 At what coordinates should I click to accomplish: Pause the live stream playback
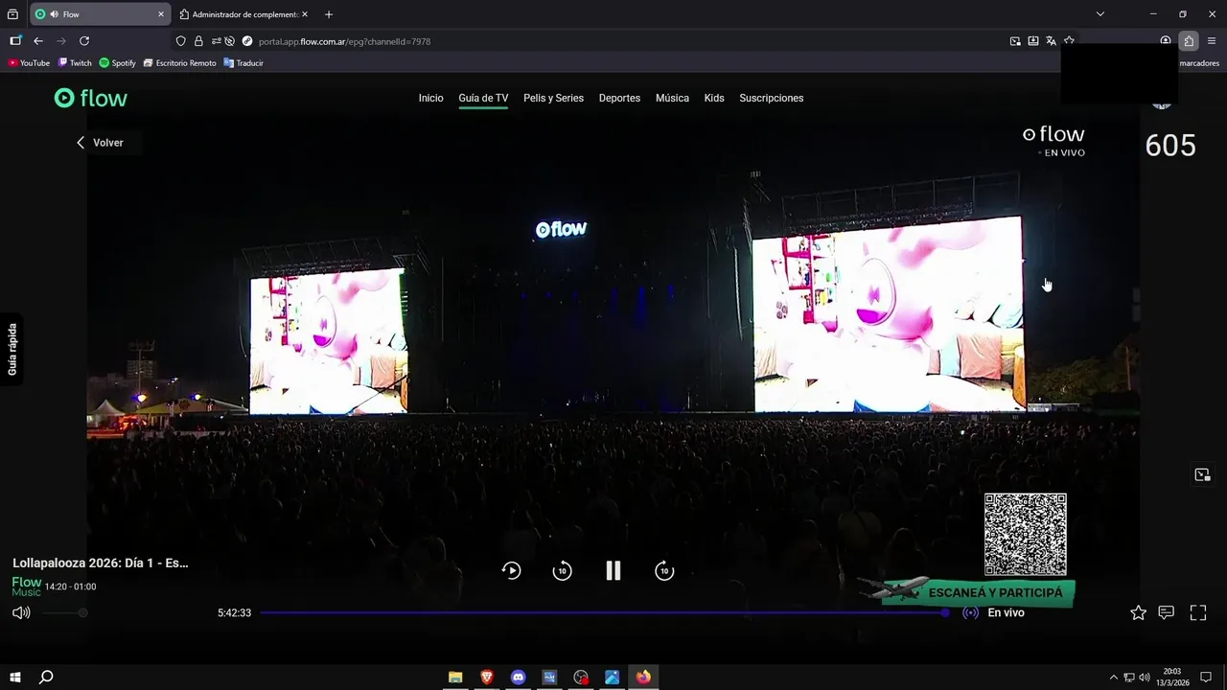(x=613, y=571)
